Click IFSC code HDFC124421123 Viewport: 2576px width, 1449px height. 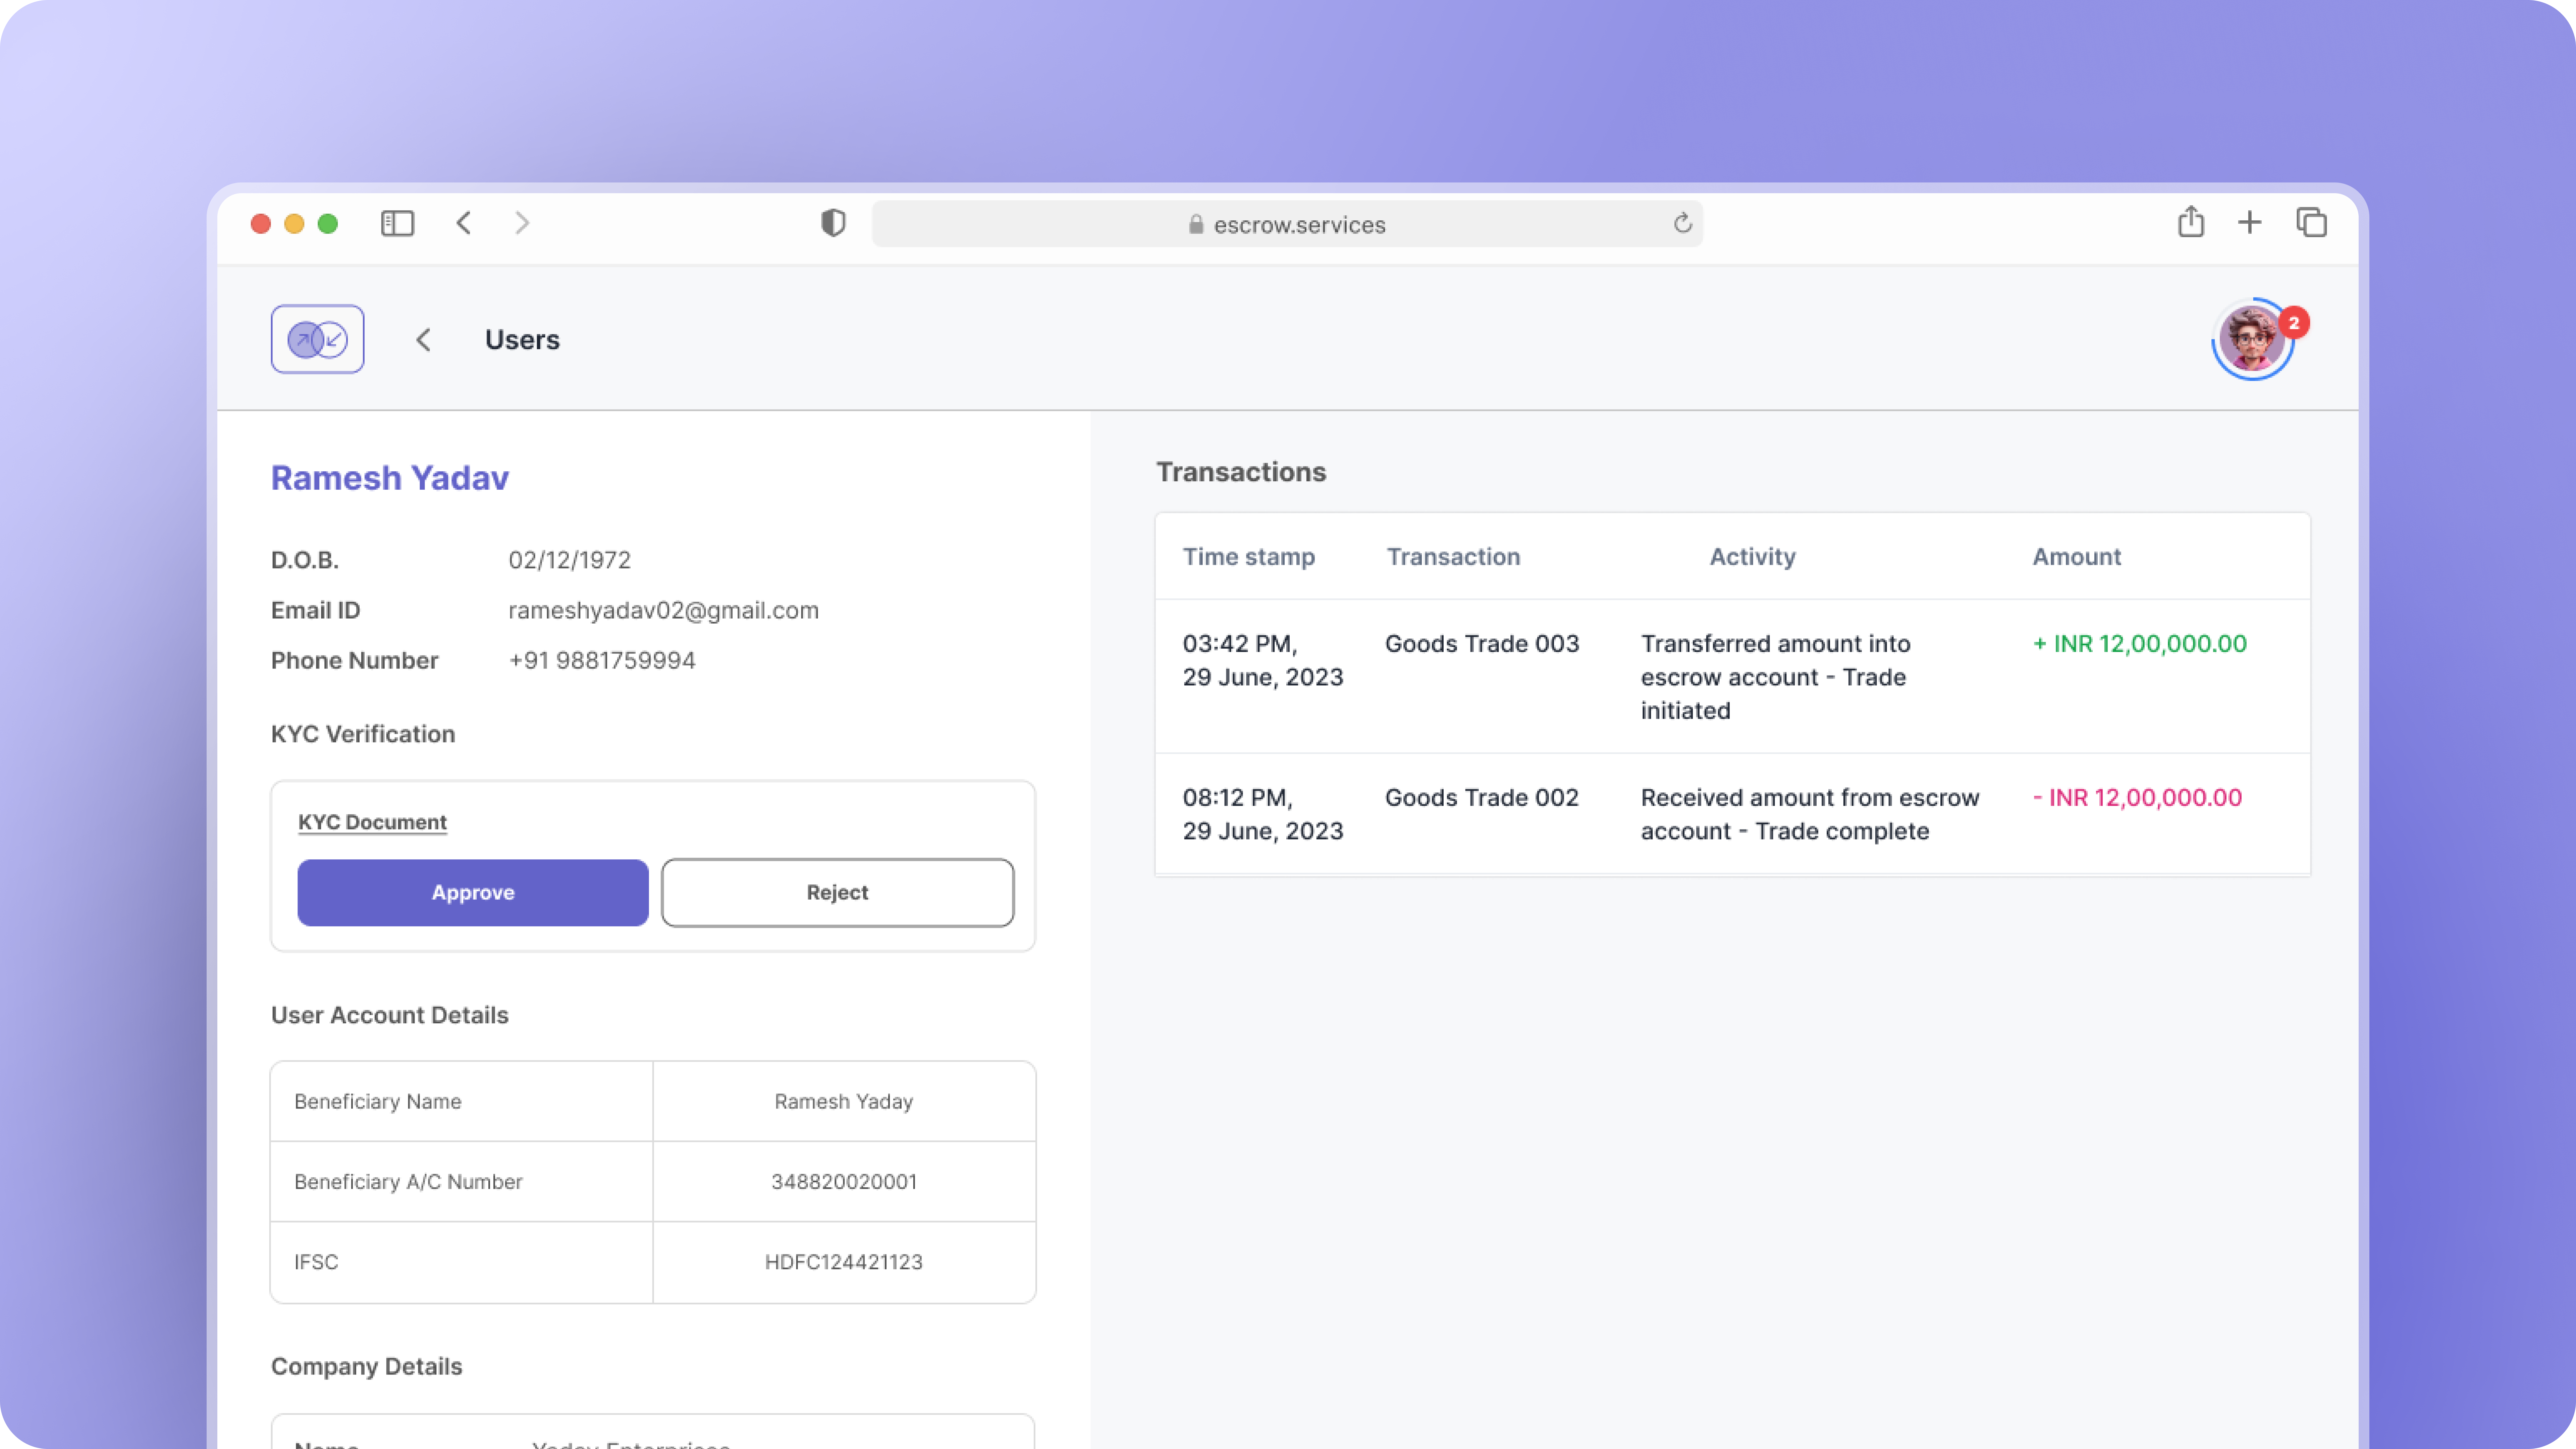pyautogui.click(x=844, y=1262)
